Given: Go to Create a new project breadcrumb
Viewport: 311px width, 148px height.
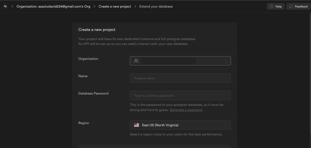Looking at the screenshot, I should click(x=115, y=6).
